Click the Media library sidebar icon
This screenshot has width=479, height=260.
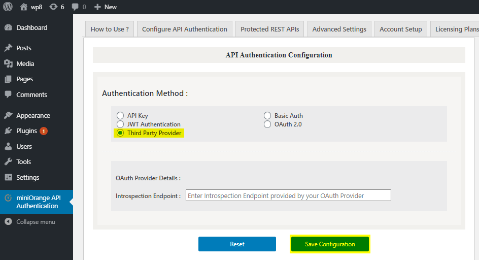point(8,64)
